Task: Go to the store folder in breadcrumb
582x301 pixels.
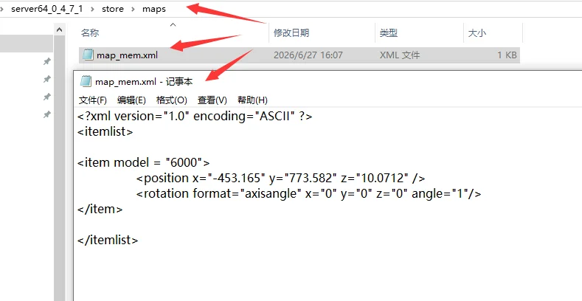Action: tap(113, 9)
